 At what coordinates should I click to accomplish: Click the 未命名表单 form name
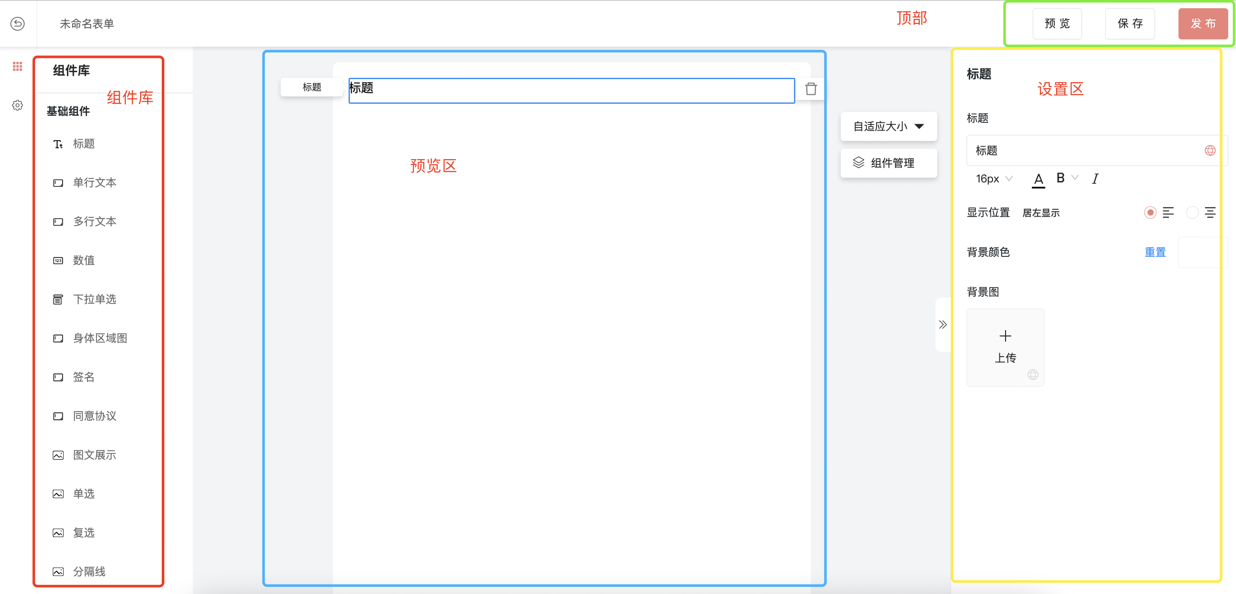point(87,23)
